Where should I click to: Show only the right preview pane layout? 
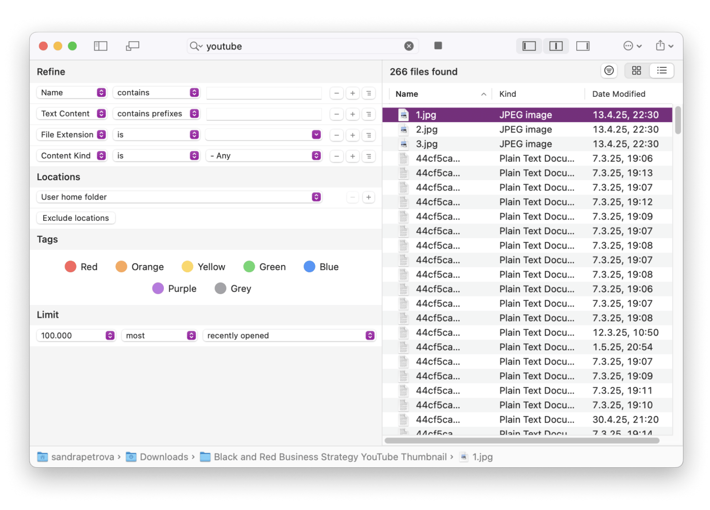coord(583,46)
